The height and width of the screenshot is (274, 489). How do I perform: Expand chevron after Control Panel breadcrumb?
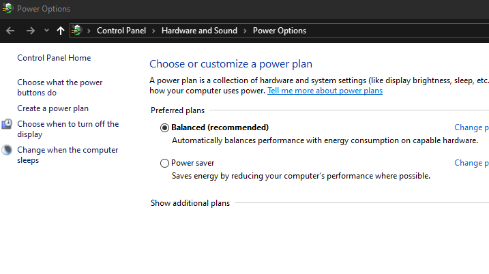[153, 31]
